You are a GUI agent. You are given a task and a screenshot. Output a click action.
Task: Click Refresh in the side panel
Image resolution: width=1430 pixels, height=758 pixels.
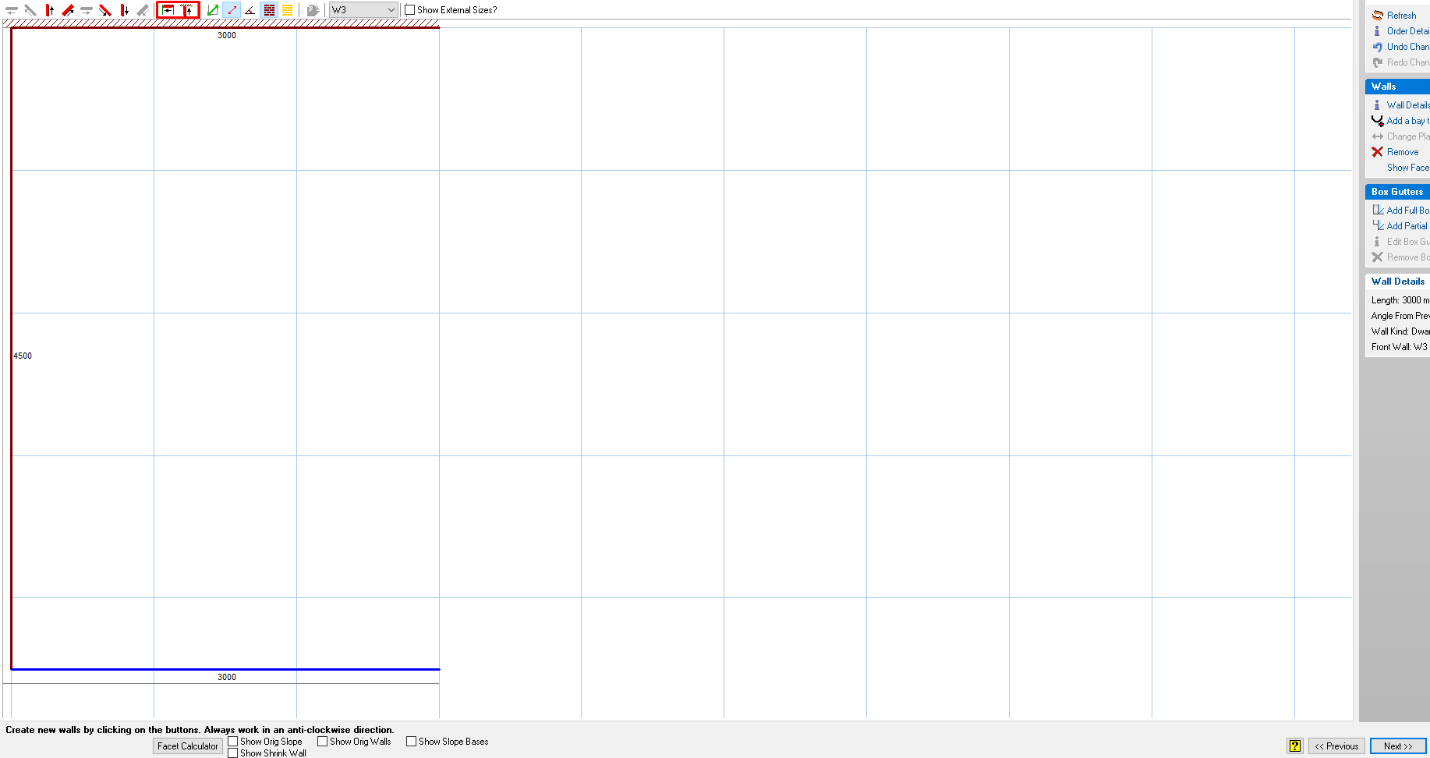coord(1401,16)
